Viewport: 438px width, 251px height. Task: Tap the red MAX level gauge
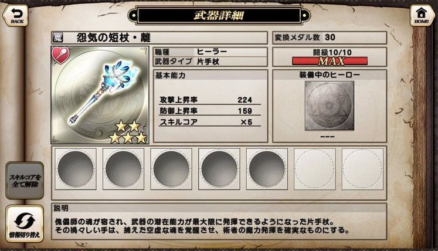tap(330, 60)
